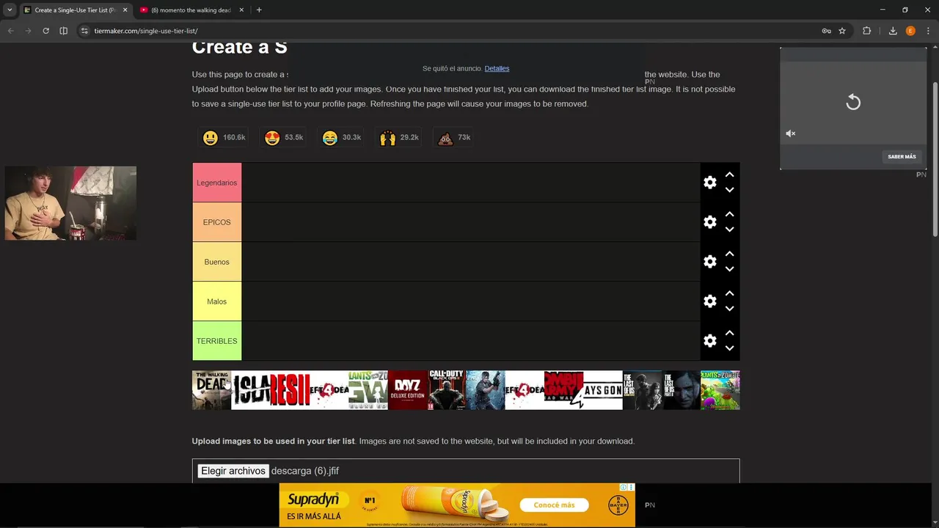Screen dimensions: 939x528
Task: Open settings gear for TERRIBLES tier
Action: point(709,341)
